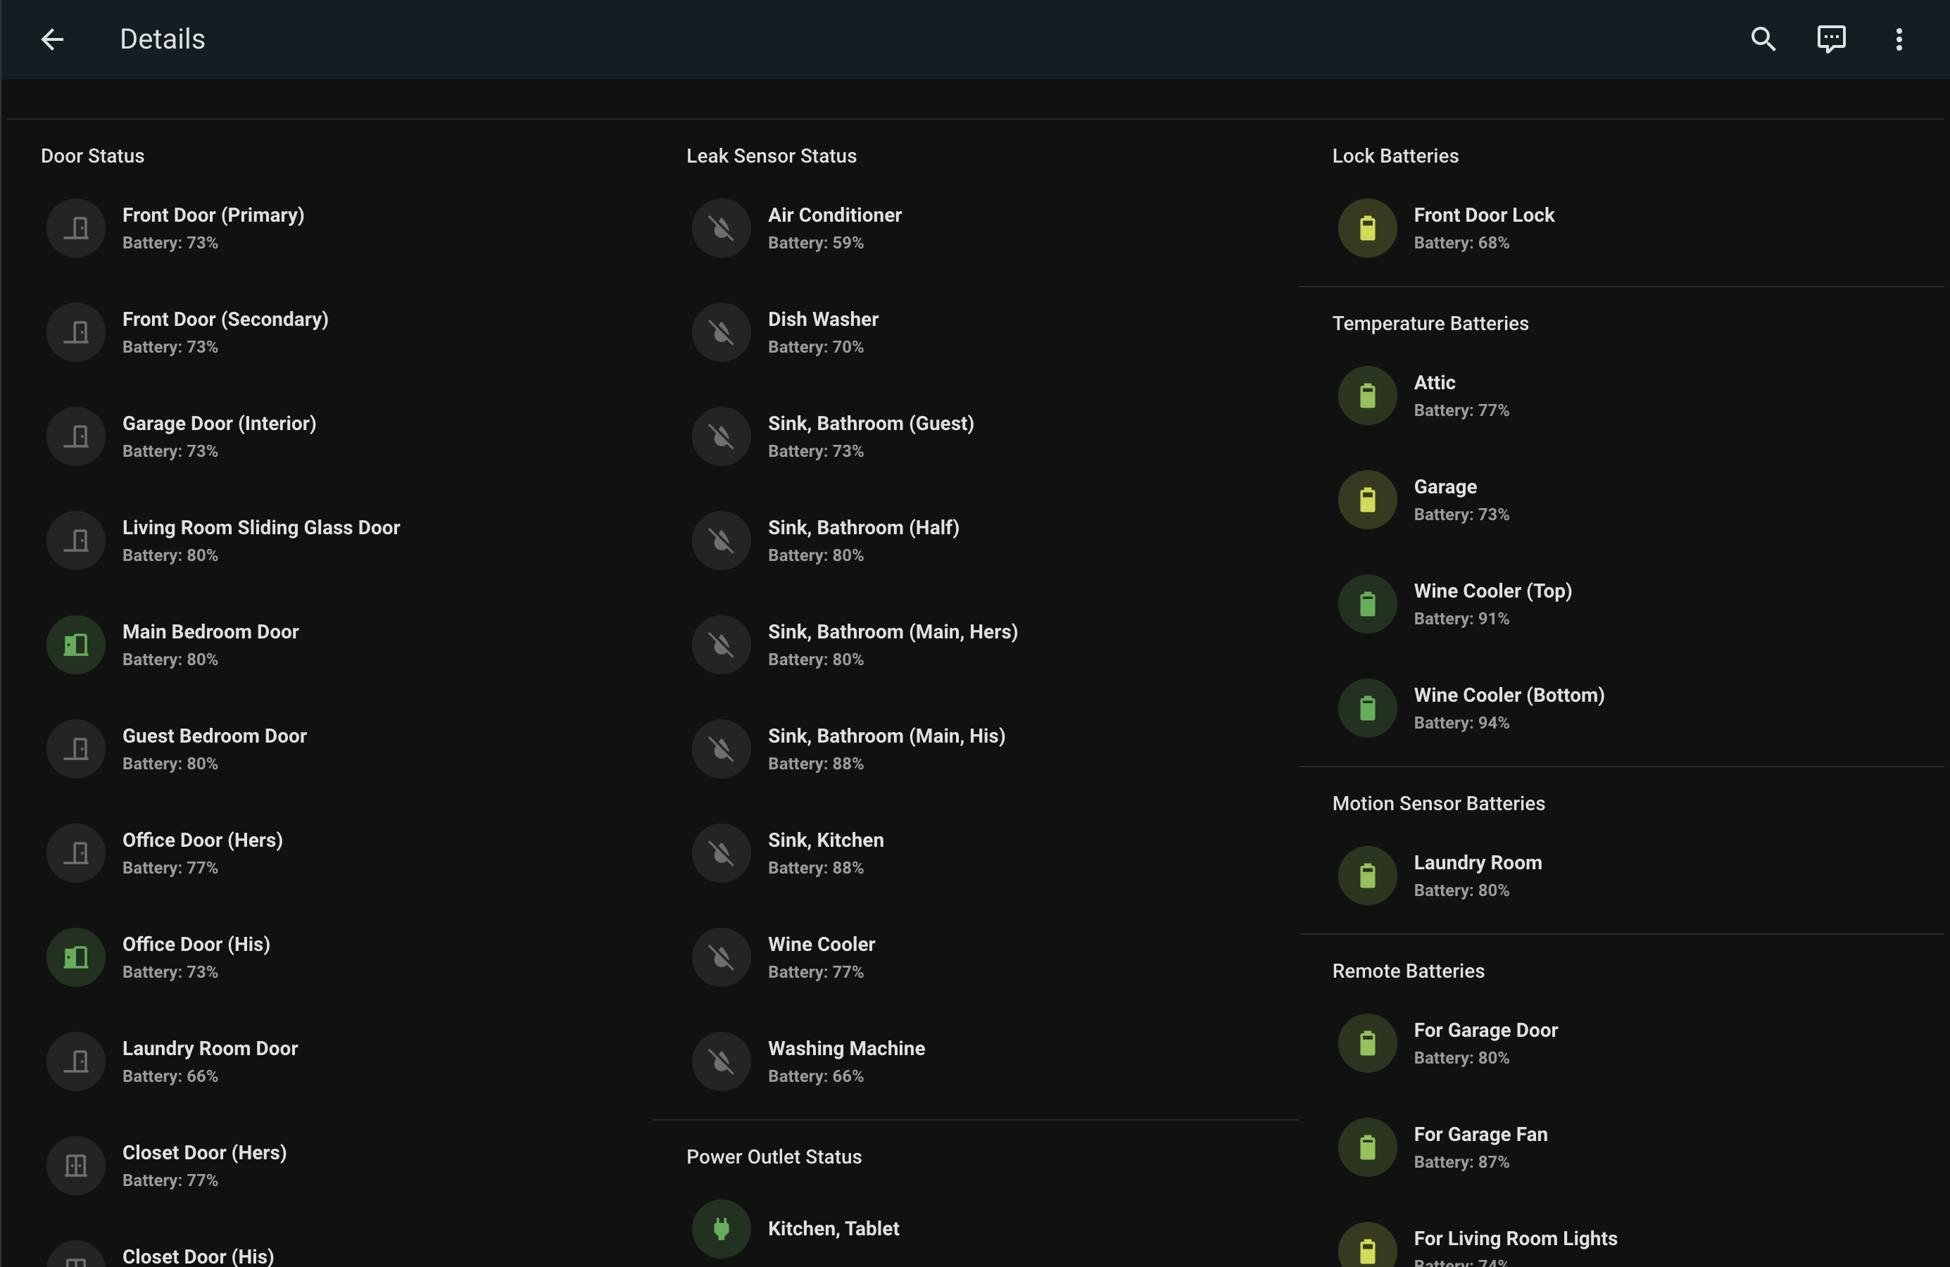The image size is (1950, 1267).
Task: Open the assistant chat bubble icon
Action: (x=1831, y=39)
